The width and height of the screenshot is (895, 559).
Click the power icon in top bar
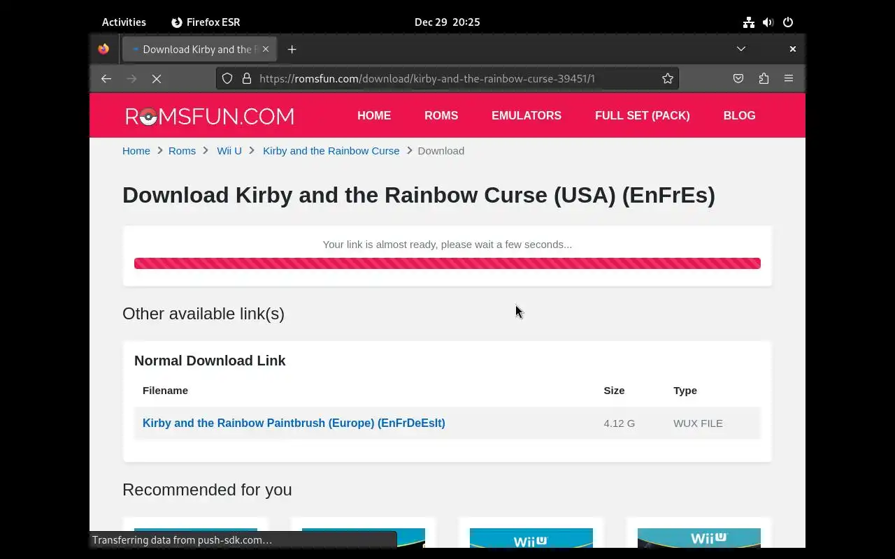pos(788,22)
